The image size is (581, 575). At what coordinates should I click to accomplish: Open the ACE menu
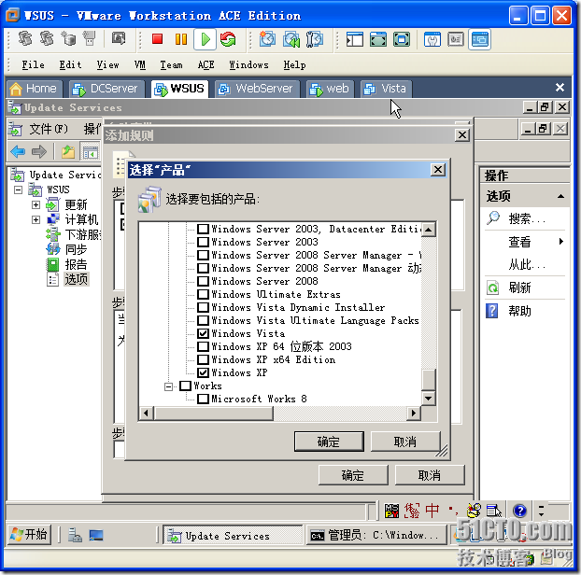[205, 64]
